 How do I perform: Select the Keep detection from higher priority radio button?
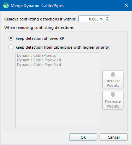pyautogui.click(x=11, y=47)
